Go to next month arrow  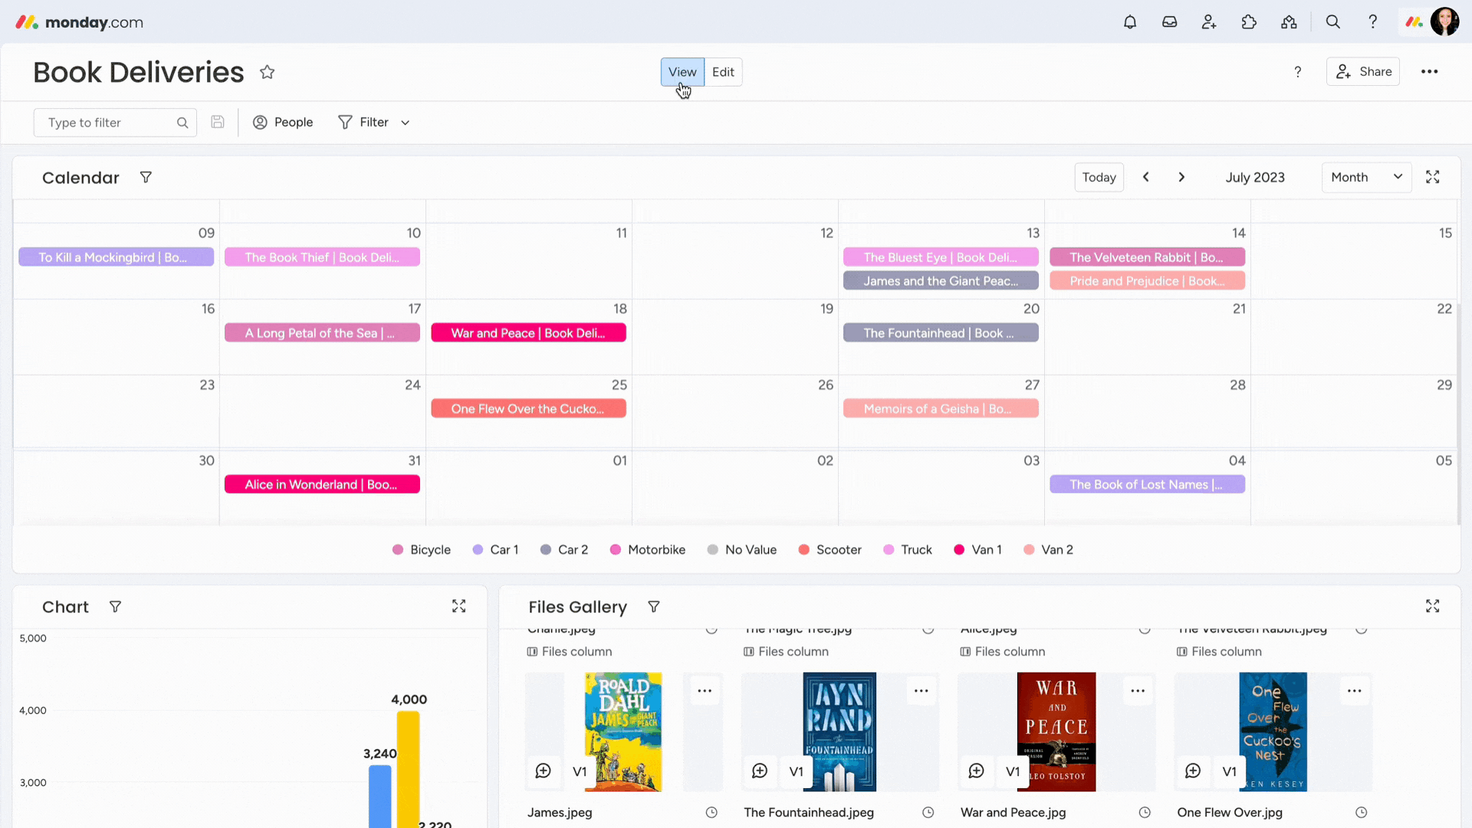pyautogui.click(x=1181, y=177)
